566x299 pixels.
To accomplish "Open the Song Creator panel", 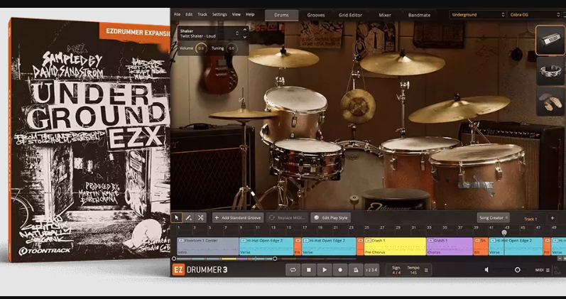I will coord(493,218).
